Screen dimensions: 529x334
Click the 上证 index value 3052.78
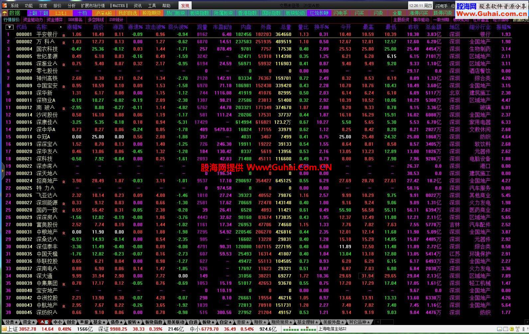pyautogui.click(x=28, y=329)
